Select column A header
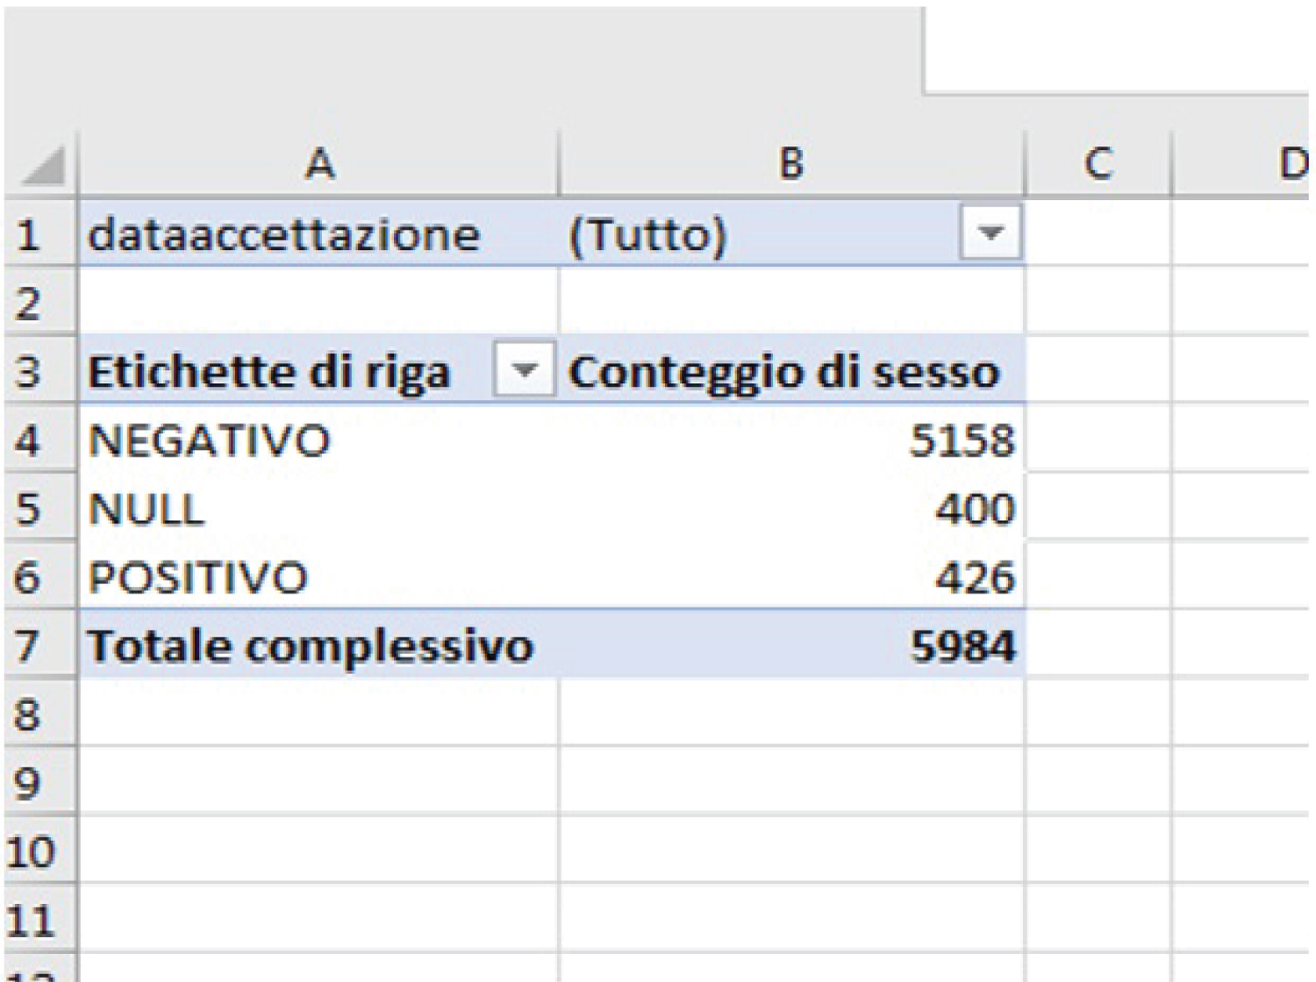 click(x=319, y=164)
